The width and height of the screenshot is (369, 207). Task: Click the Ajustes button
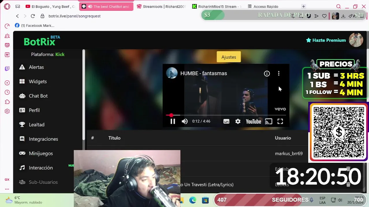229,57
